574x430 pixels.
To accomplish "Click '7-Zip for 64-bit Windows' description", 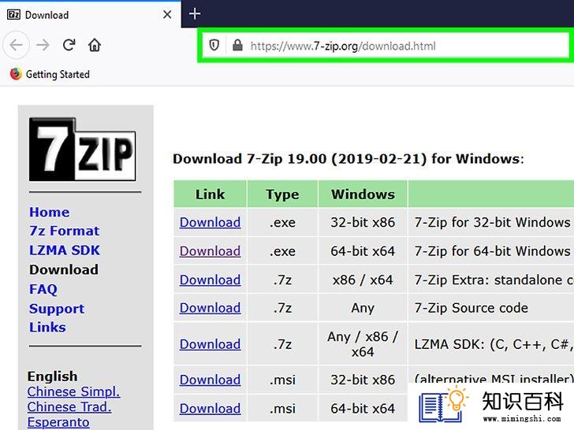I will [492, 251].
